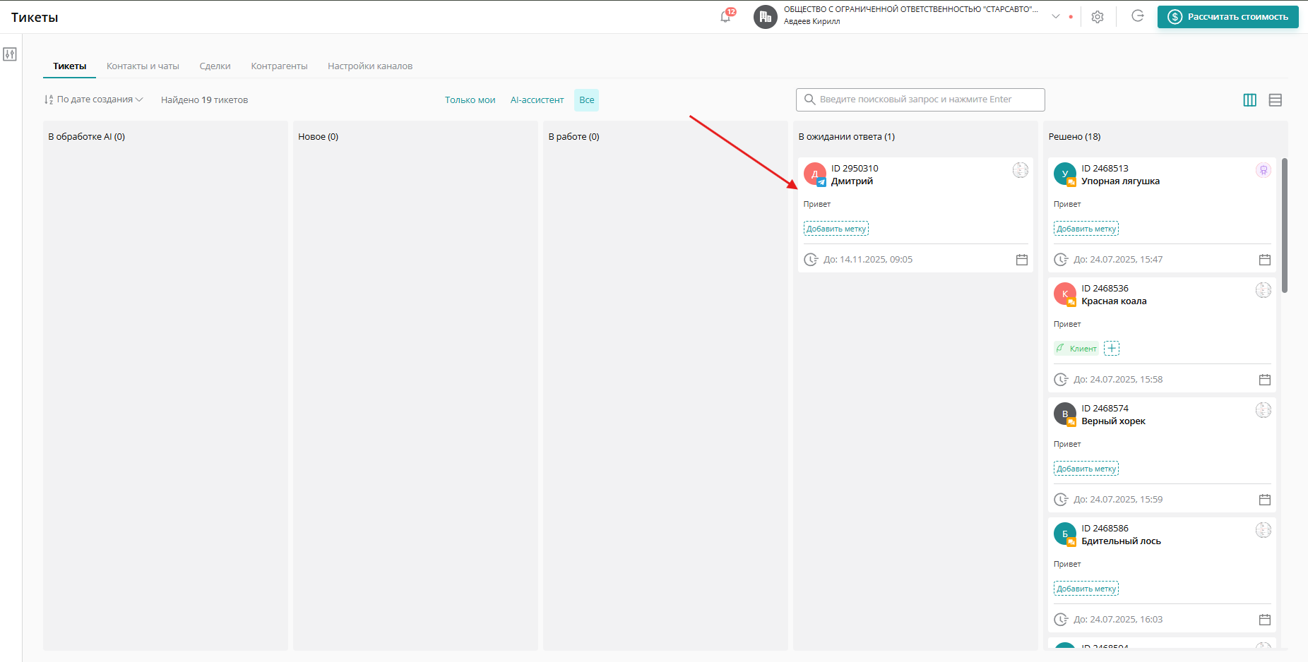
Task: Click user name Авдеев Кирилл
Action: (x=811, y=22)
